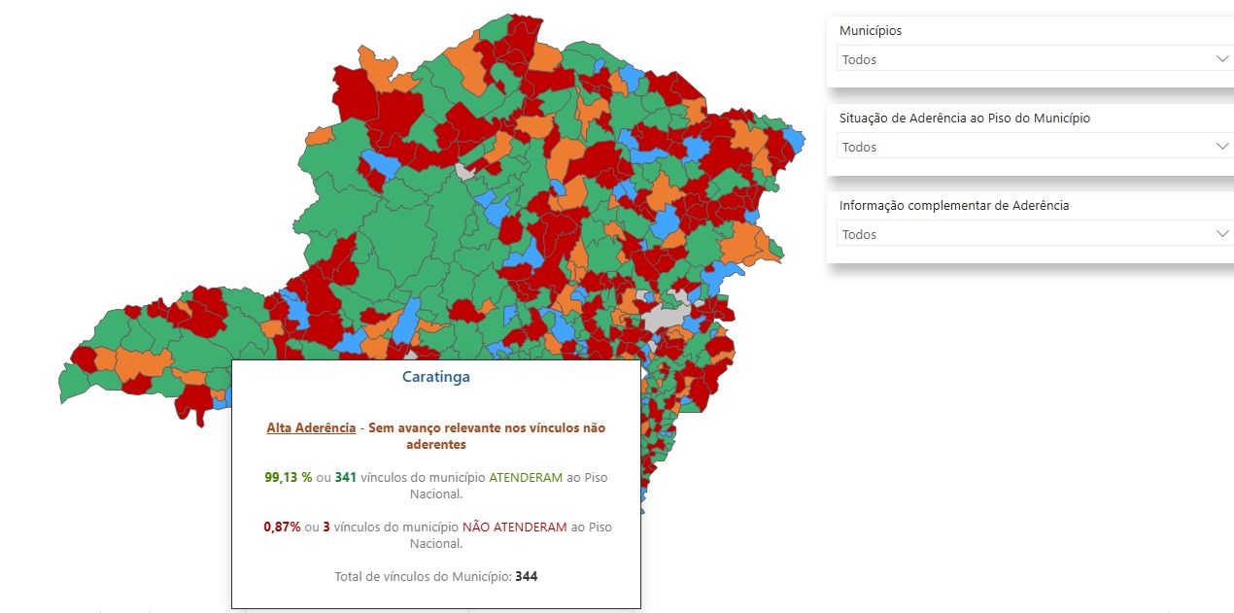Click the 'Caratinga' tooltip title
The image size is (1234, 613).
(x=436, y=377)
